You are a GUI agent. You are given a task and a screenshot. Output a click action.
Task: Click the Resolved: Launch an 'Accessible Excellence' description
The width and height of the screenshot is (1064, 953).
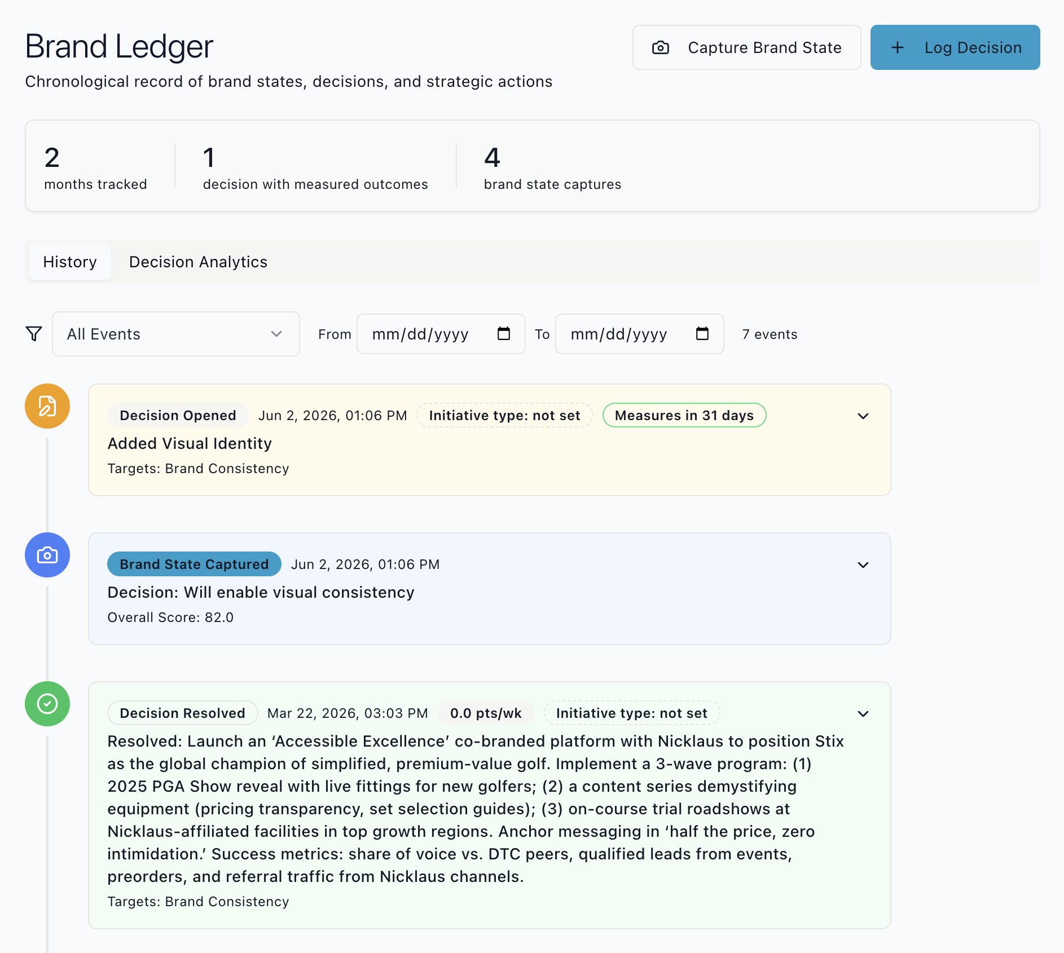pos(476,809)
